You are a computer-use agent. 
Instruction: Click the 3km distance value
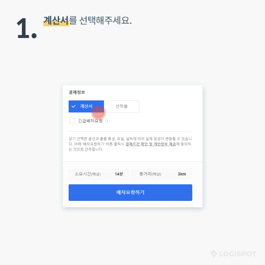182,174
